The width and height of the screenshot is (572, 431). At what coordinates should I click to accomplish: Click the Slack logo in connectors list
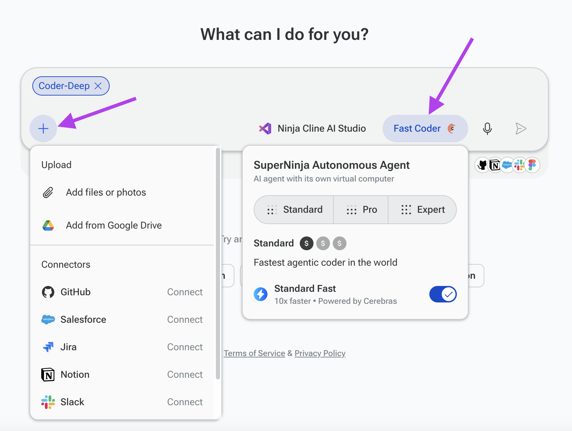coord(48,402)
